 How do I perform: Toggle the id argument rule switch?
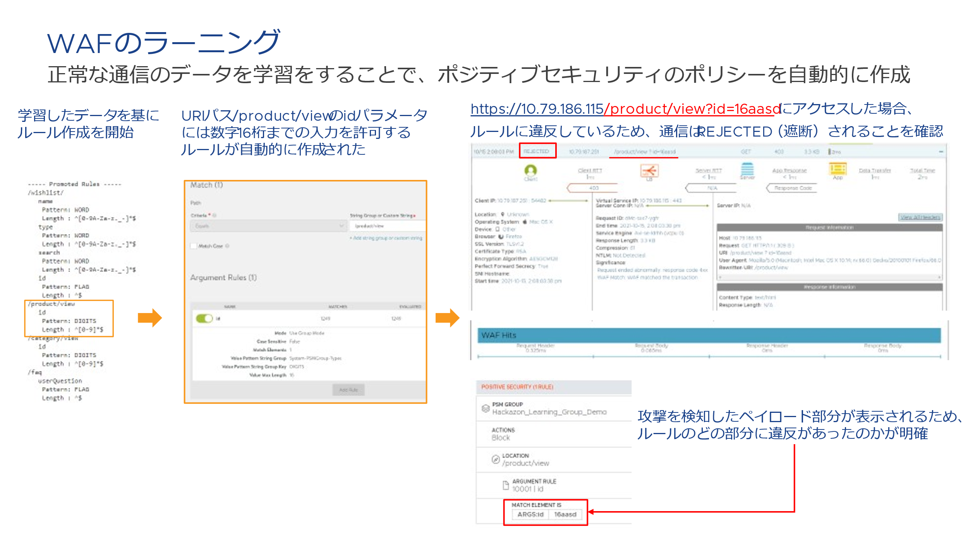[204, 318]
